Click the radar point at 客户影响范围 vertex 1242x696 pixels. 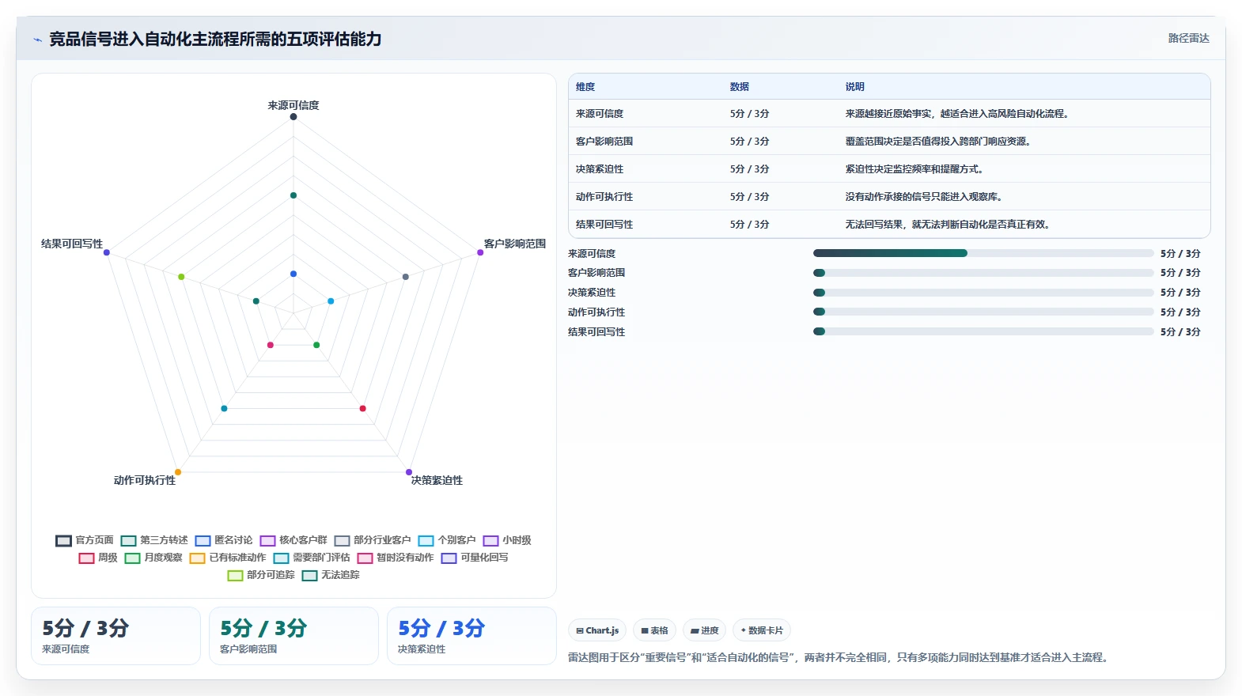point(480,252)
